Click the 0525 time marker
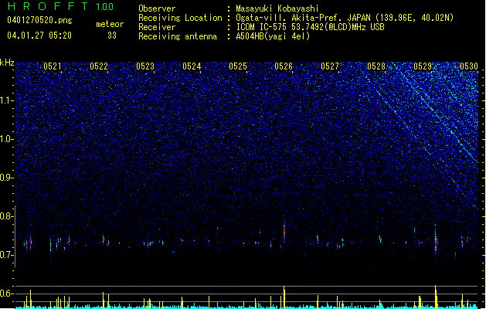The width and height of the screenshot is (486, 309). coord(238,66)
